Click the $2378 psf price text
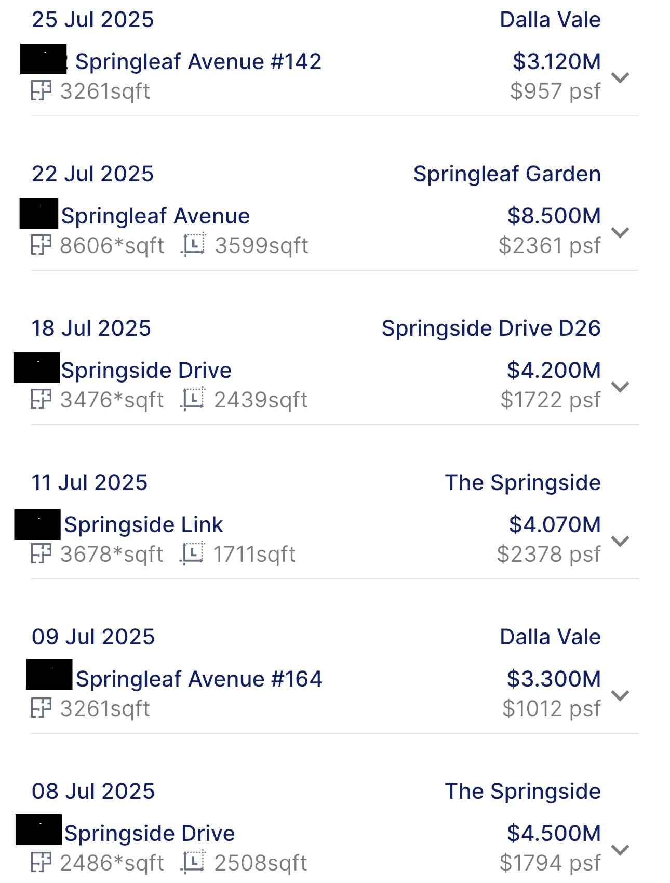Image resolution: width=670 pixels, height=883 pixels. tap(548, 554)
